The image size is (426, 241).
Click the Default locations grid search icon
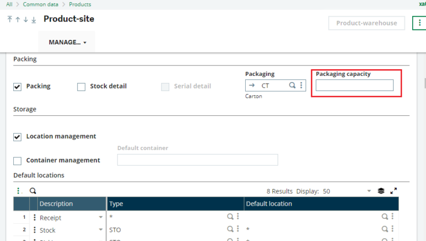(33, 191)
